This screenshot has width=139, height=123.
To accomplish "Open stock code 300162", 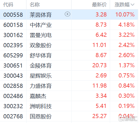I will 13,35.
